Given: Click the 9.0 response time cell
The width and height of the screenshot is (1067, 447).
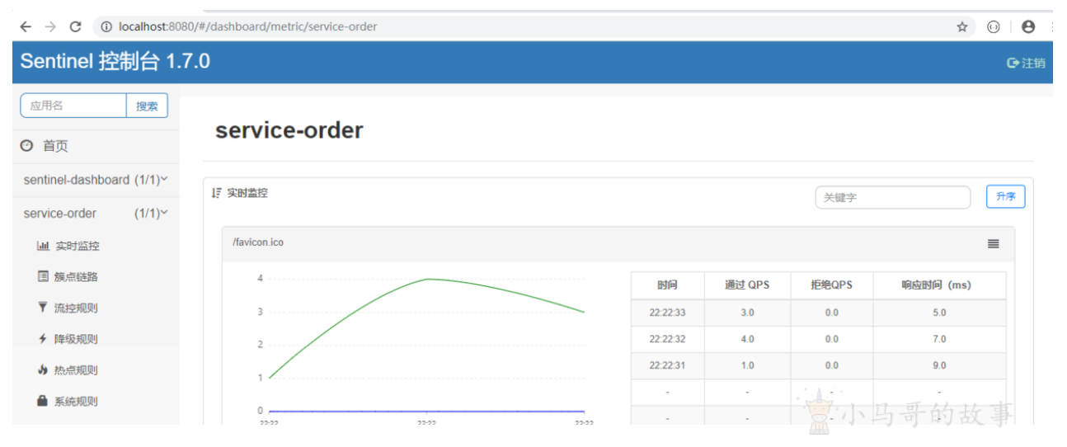Looking at the screenshot, I should point(939,365).
